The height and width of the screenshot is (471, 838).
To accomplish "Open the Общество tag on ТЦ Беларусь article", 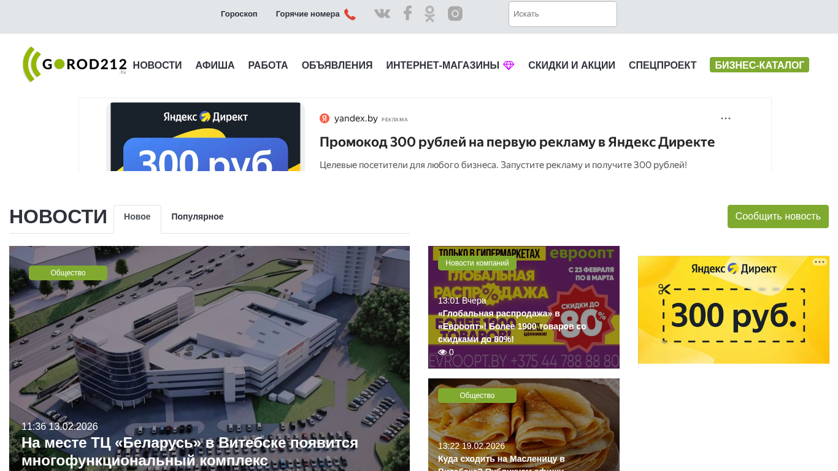I will [x=68, y=273].
